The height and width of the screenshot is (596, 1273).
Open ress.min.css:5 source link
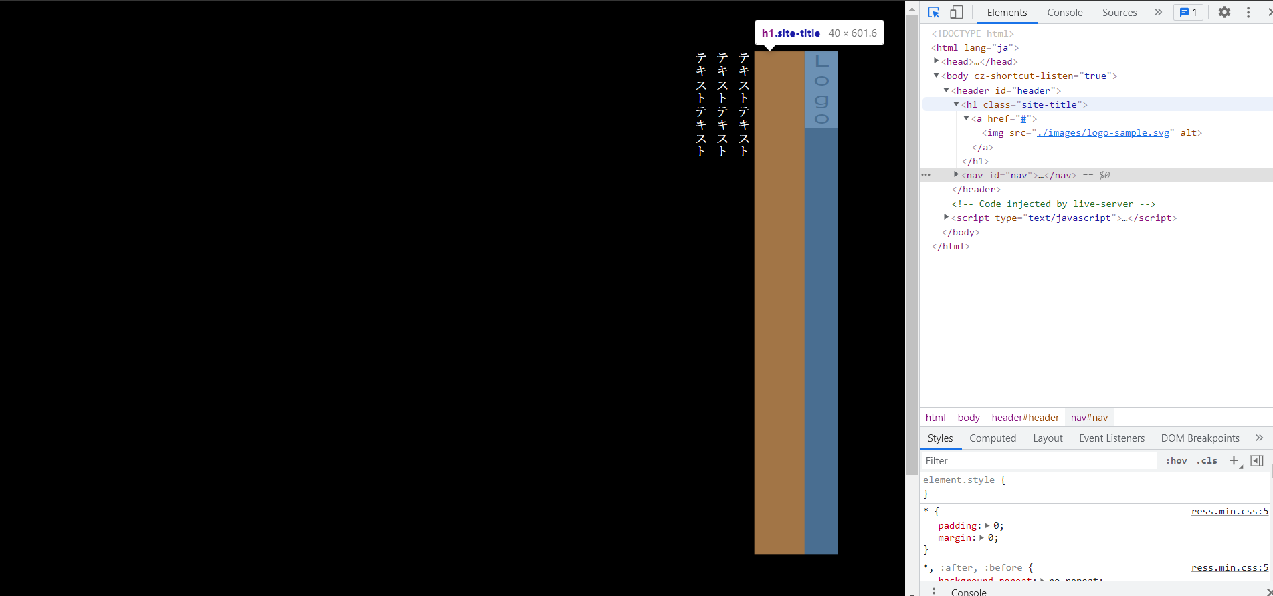pyautogui.click(x=1230, y=511)
